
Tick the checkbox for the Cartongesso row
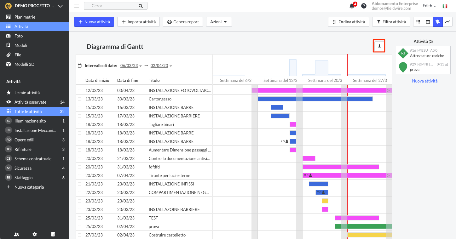[x=79, y=99]
